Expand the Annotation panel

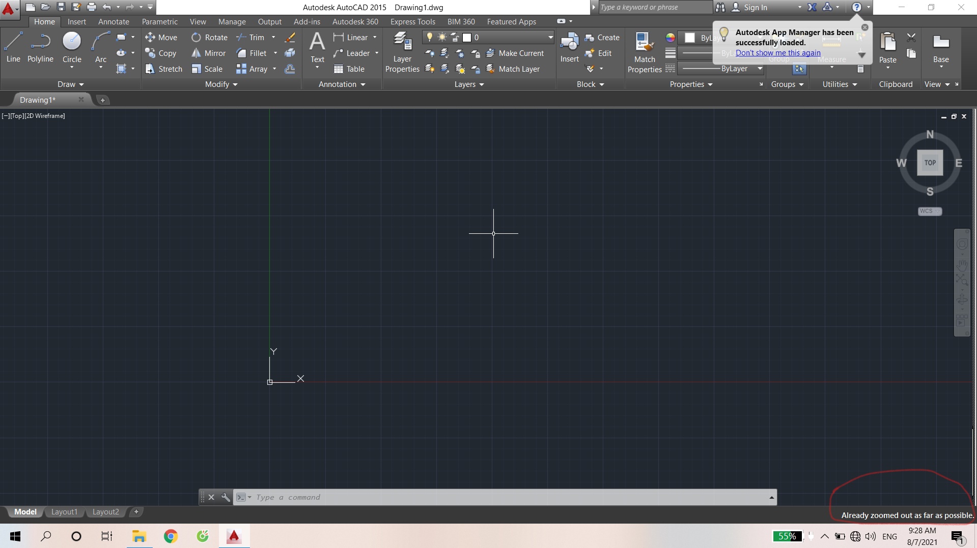(342, 84)
